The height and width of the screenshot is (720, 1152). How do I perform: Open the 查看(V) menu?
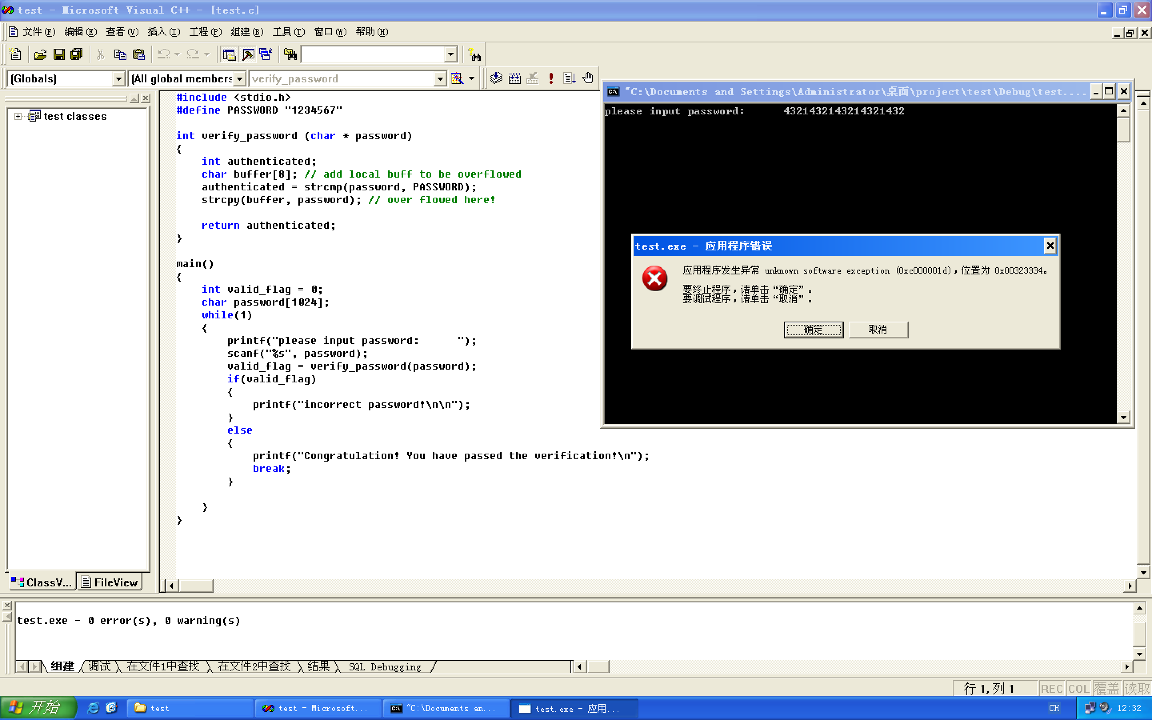[122, 32]
